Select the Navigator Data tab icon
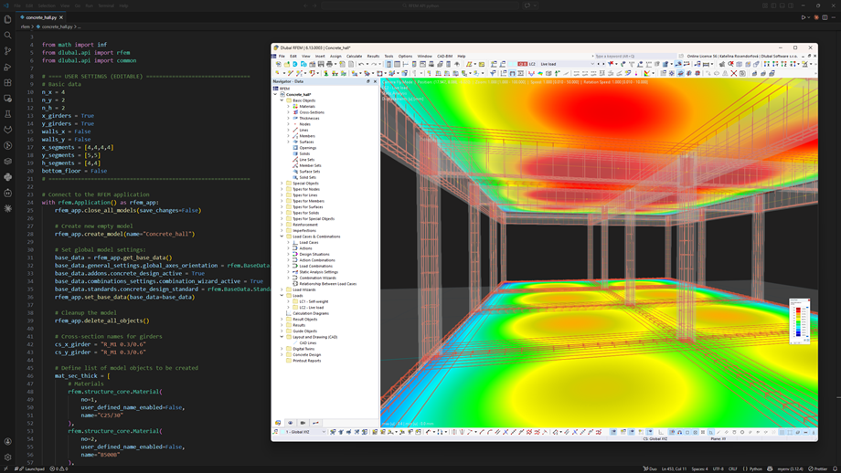Viewport: 841px width, 473px height. [x=278, y=423]
